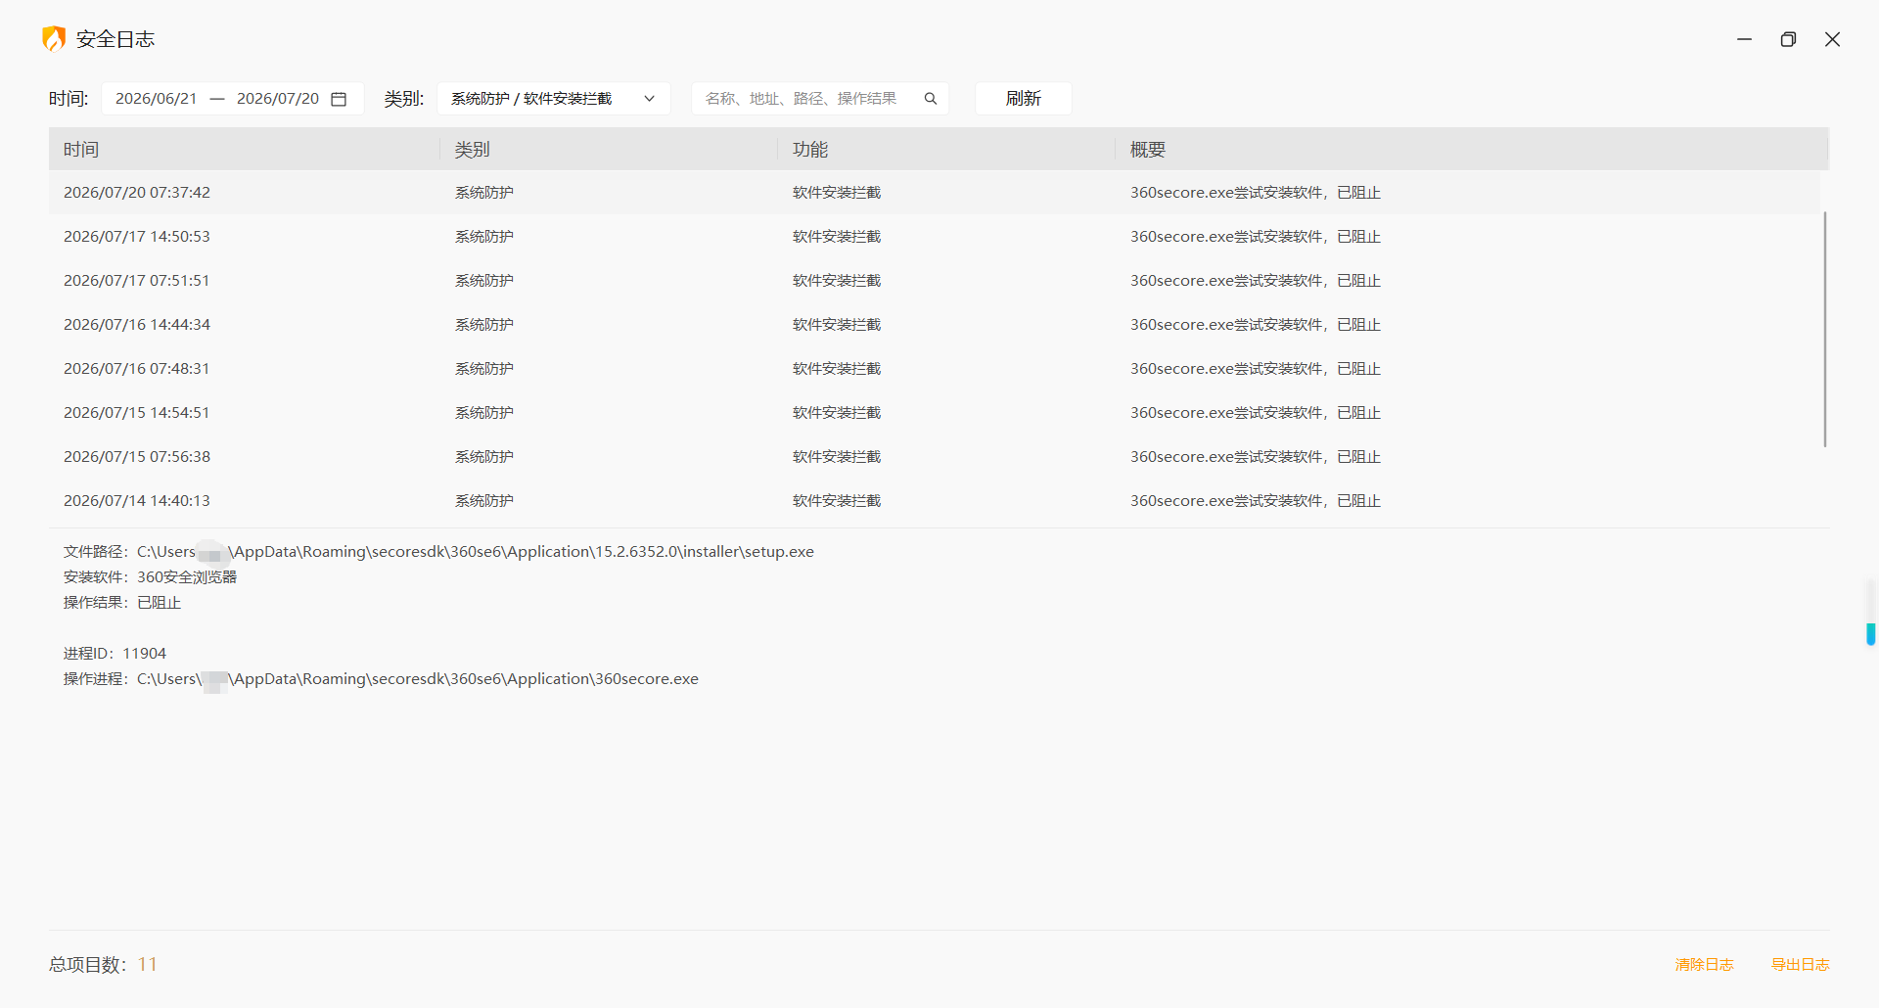Select log row 2026/07/15 07:56:38
1879x1008 pixels.
pyautogui.click(x=935, y=457)
